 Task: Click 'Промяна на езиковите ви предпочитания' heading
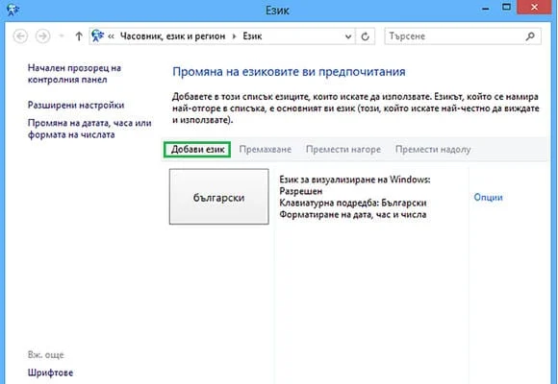point(289,72)
